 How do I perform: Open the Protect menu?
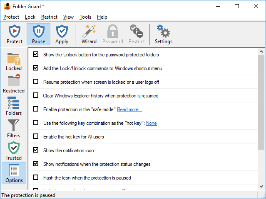(x=11, y=17)
